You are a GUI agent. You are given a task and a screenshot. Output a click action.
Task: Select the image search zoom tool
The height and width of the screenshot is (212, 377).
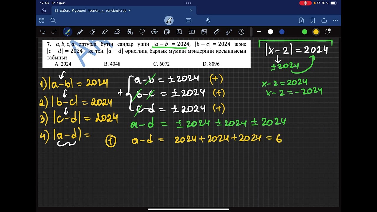click(204, 32)
